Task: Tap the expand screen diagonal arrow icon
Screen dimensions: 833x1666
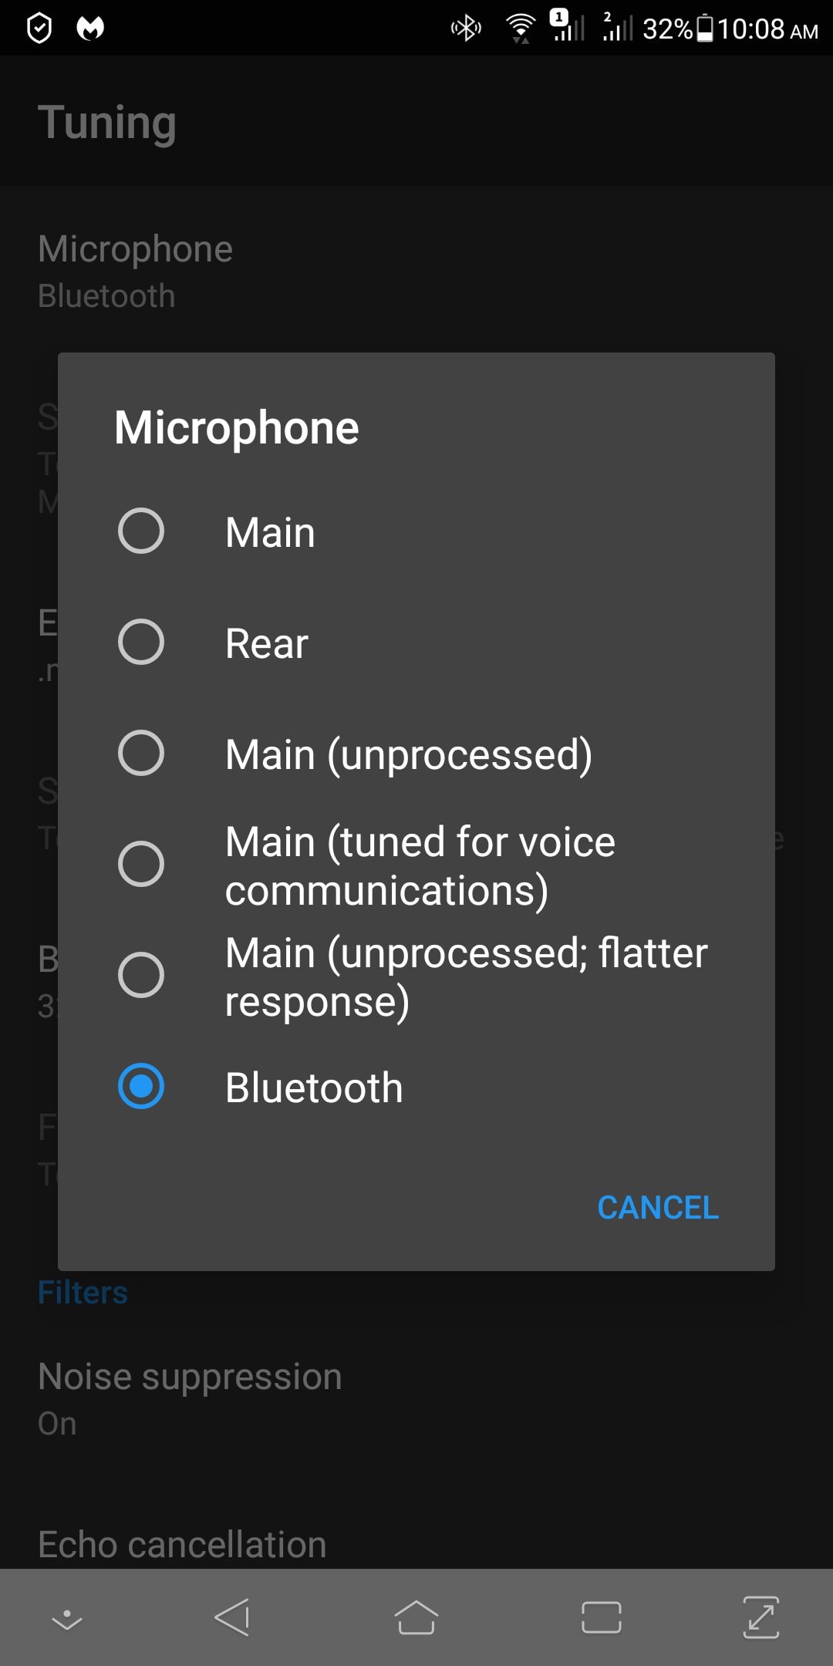Action: click(x=761, y=1617)
